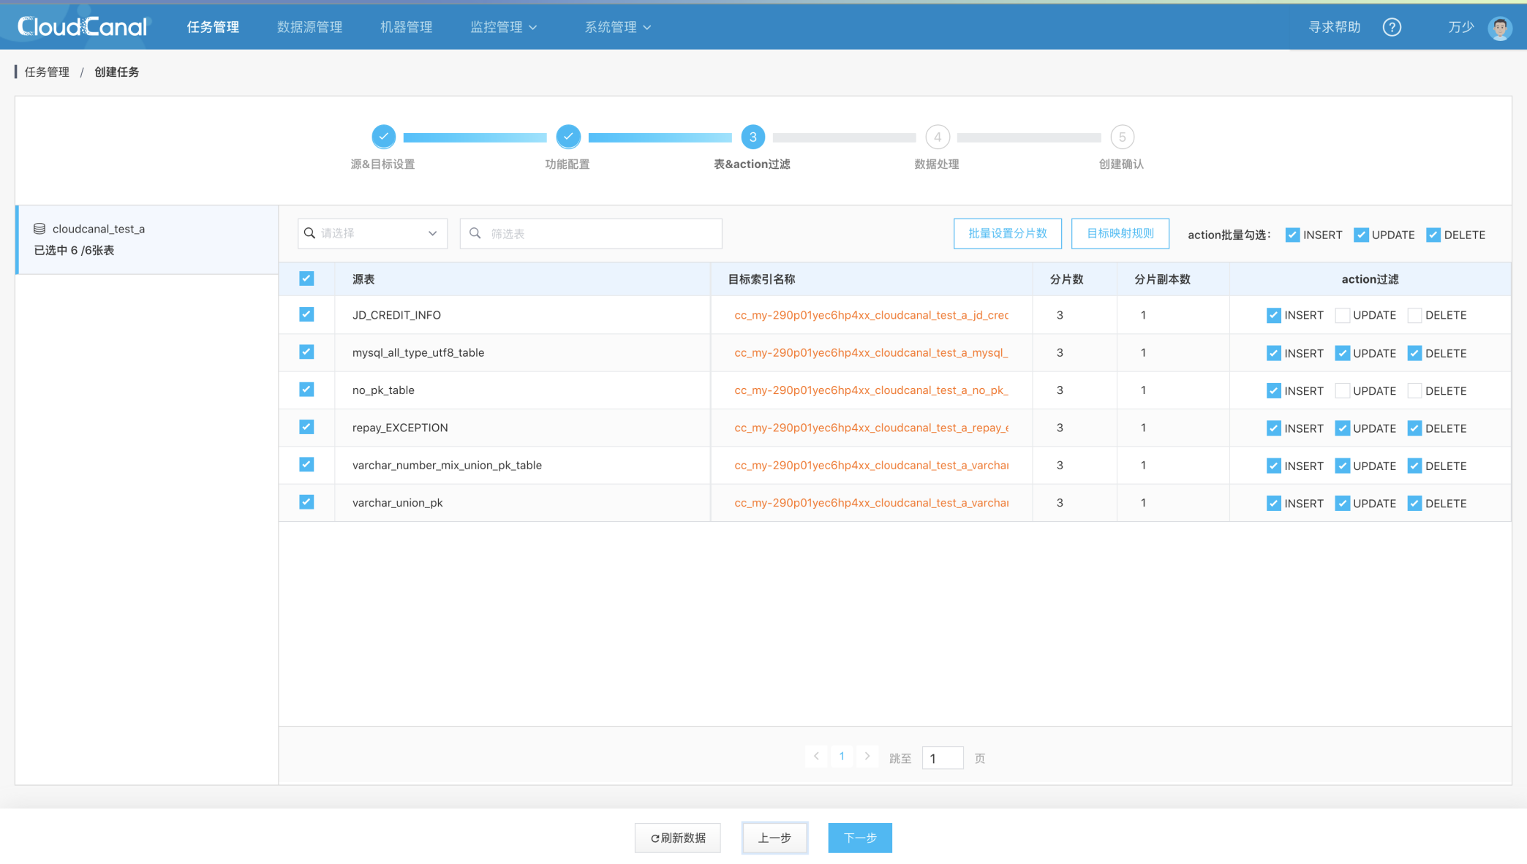The height and width of the screenshot is (864, 1527).
Task: Click the database icon beside cloudcanal_test_a
Action: (39, 228)
